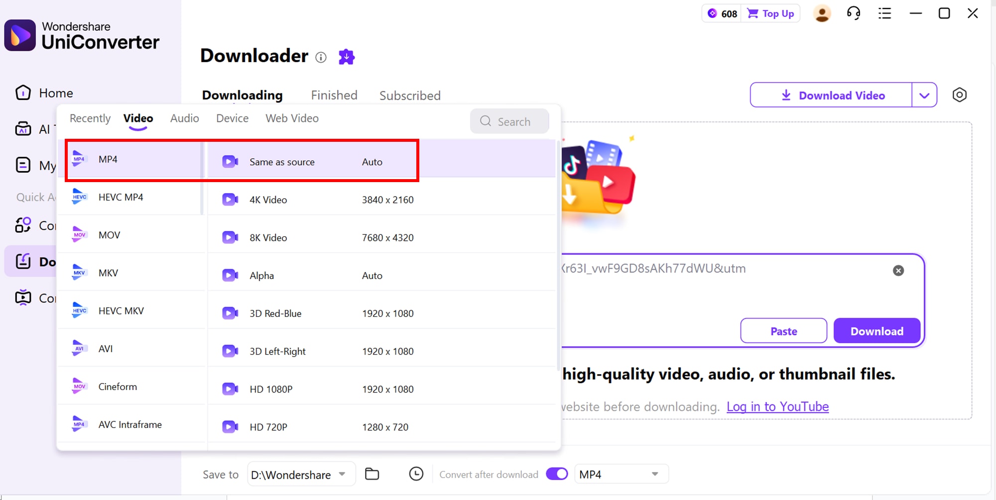Open the Home sidebar section
The height and width of the screenshot is (500, 996).
tap(44, 93)
